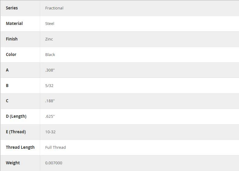Viewport: 239px width, 171px height.
Task: Select the 10-32 thread value
Action: pos(50,132)
